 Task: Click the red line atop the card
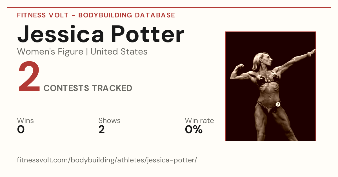point(169,7)
